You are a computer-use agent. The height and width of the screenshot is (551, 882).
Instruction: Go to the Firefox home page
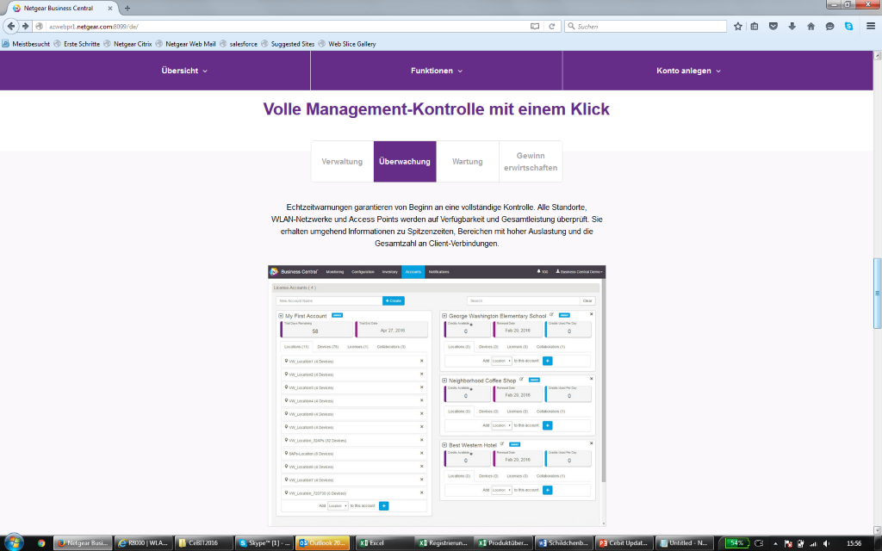click(x=811, y=27)
